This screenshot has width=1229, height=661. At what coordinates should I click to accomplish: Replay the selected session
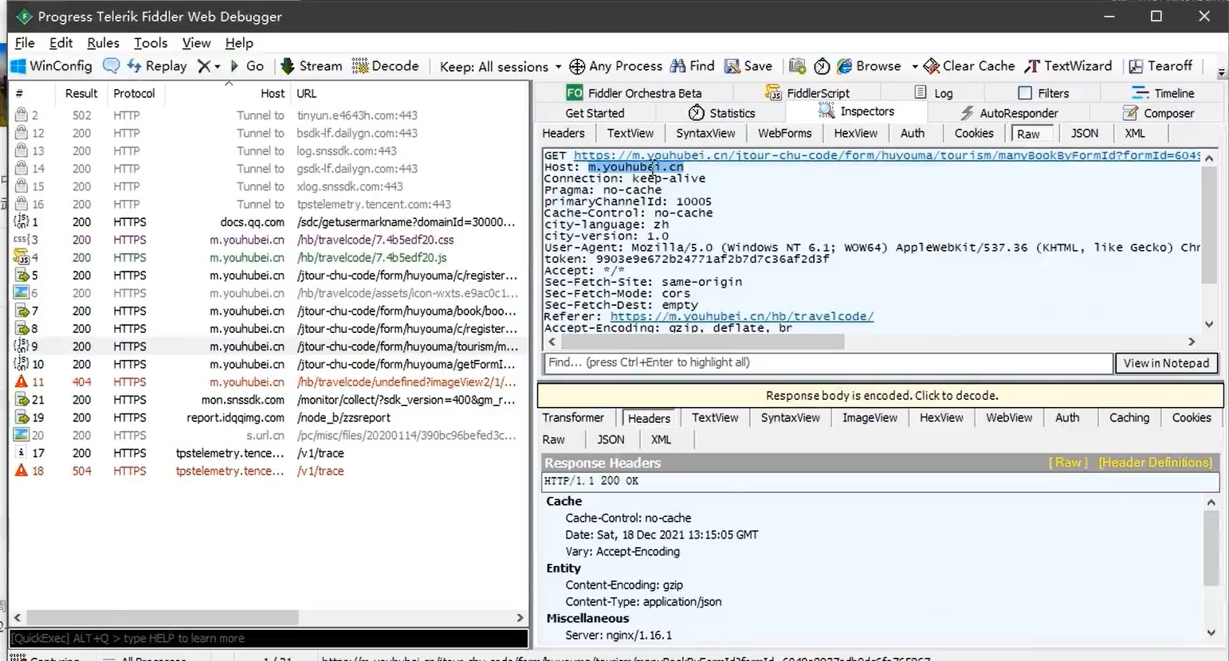tap(157, 66)
